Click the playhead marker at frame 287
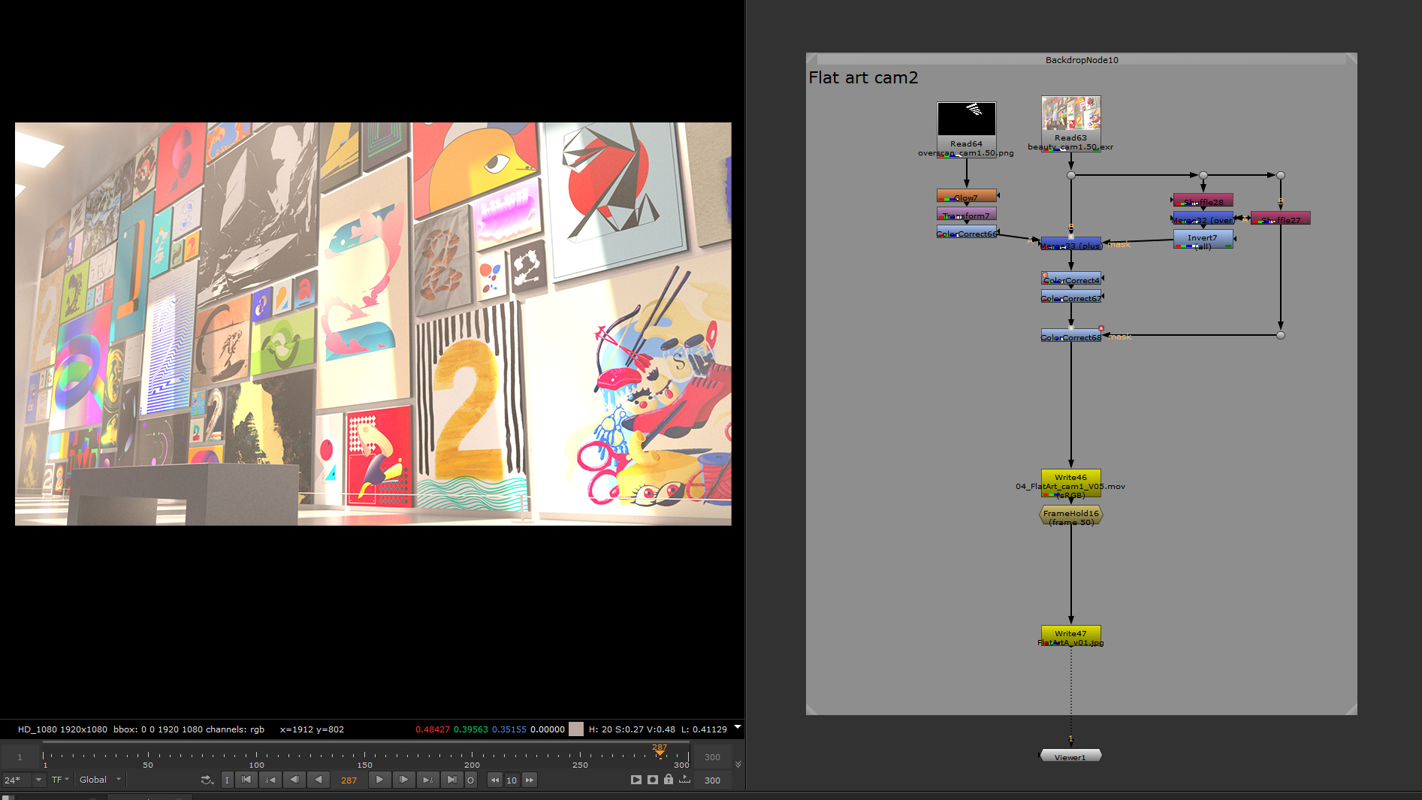Image resolution: width=1422 pixels, height=800 pixels. pos(660,750)
